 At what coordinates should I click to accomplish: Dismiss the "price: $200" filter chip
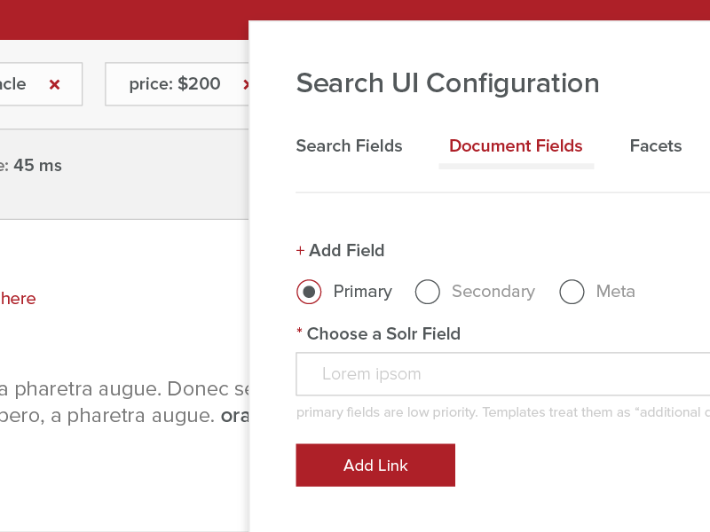[246, 84]
